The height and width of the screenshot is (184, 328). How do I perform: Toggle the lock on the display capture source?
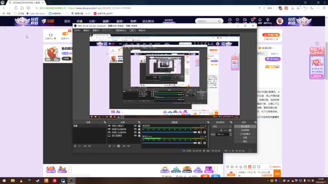(139, 136)
